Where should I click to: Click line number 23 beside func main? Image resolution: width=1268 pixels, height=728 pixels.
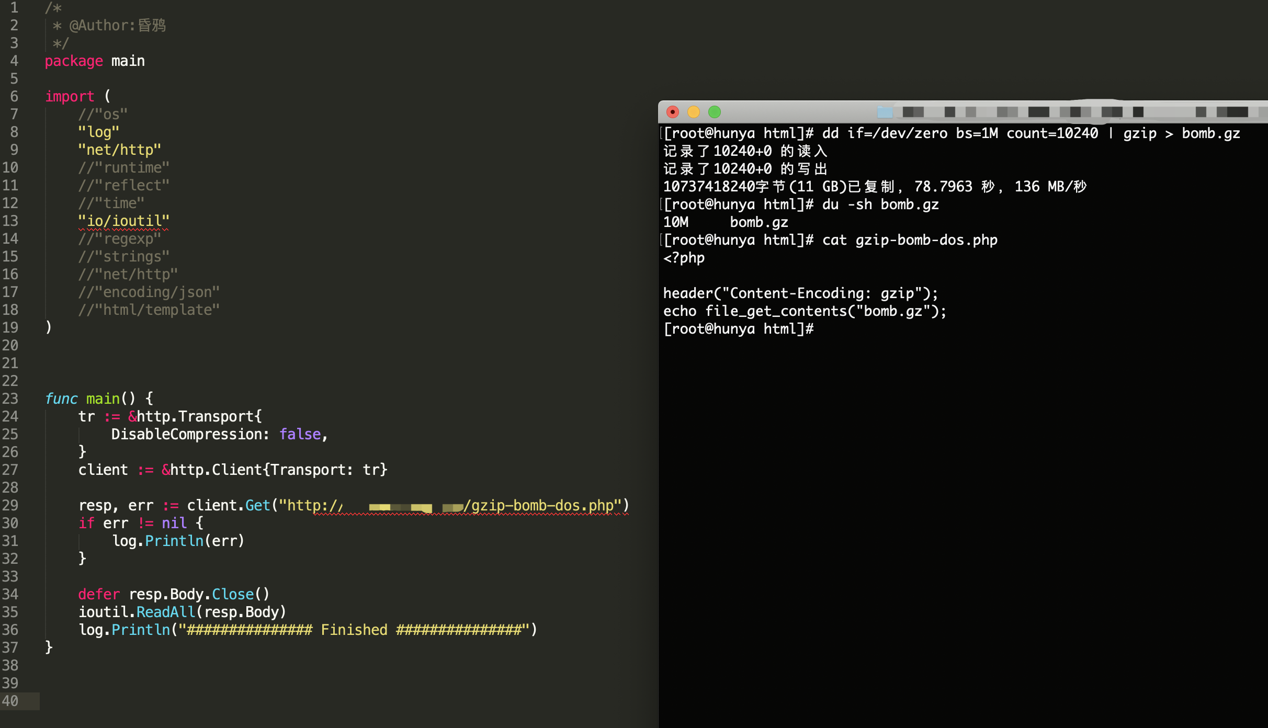(x=10, y=399)
